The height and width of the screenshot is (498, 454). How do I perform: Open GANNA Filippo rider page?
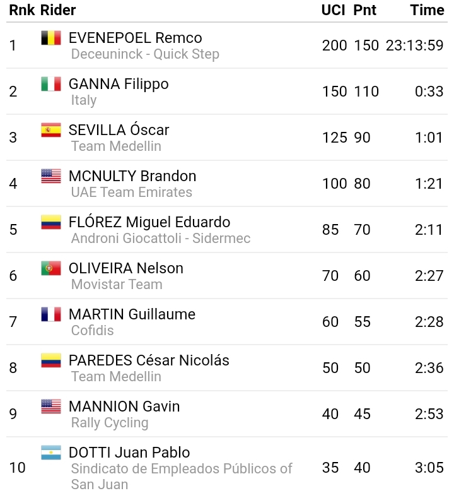click(119, 84)
